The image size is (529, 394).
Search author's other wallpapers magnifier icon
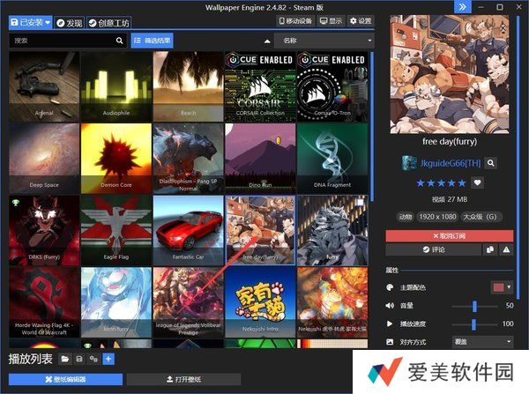click(x=490, y=163)
